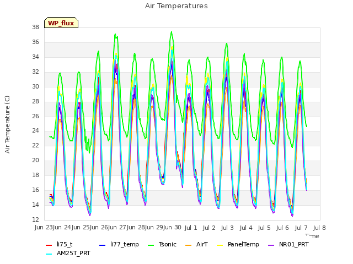Click the AirT legend entry
This screenshot has height=264, width=353.
click(x=196, y=244)
